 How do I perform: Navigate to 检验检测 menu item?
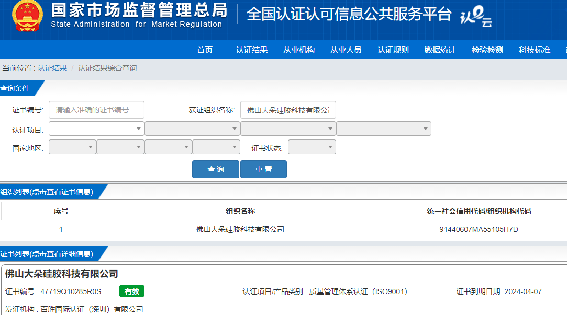coord(487,50)
